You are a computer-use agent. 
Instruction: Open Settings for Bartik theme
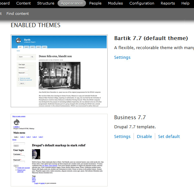122,58
